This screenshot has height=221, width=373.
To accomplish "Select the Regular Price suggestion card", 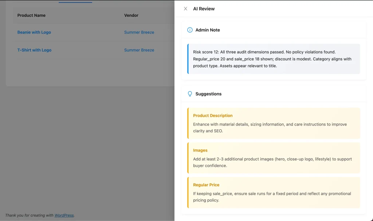I will point(273,192).
